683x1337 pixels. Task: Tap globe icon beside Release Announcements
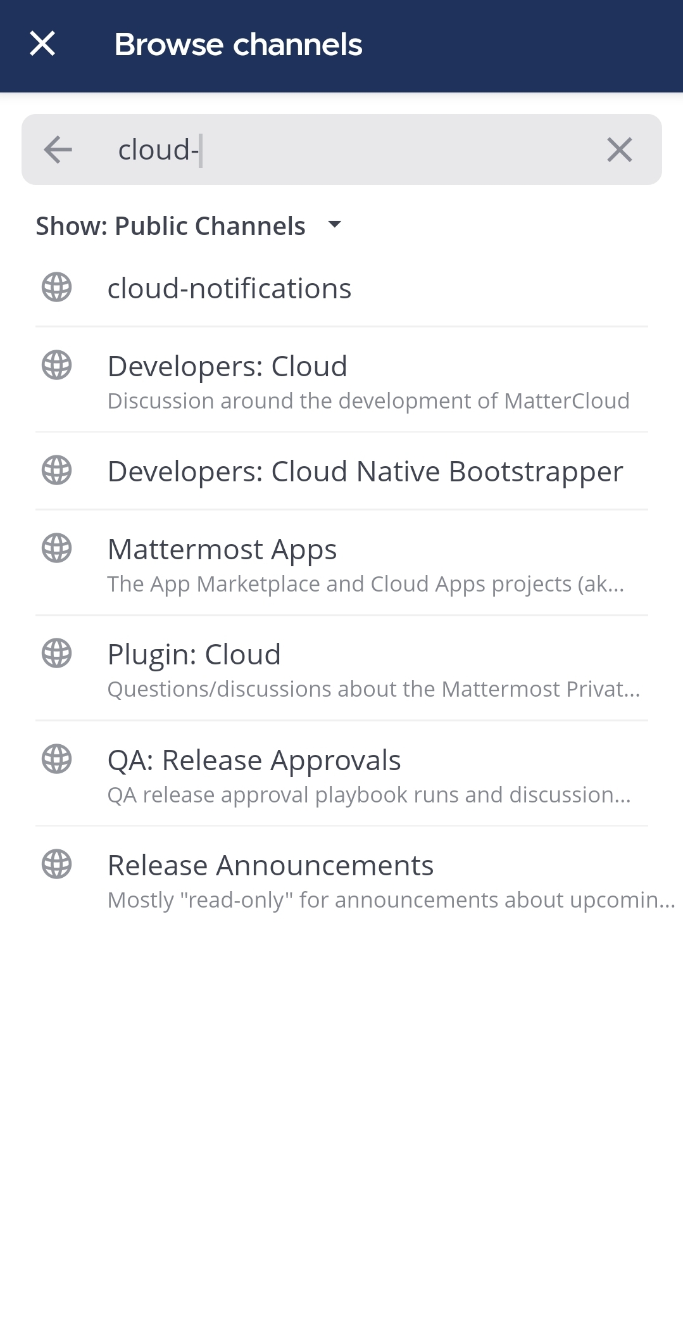[x=56, y=865]
